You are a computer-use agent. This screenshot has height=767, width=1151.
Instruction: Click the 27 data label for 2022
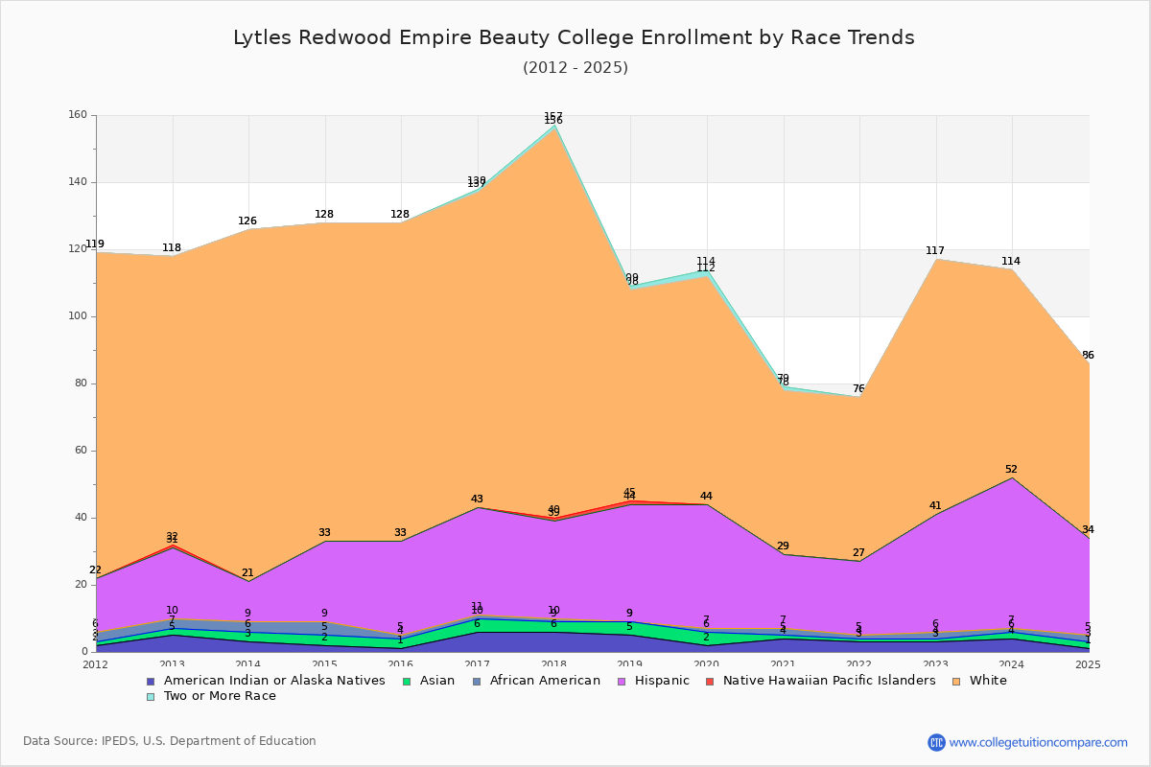[858, 553]
